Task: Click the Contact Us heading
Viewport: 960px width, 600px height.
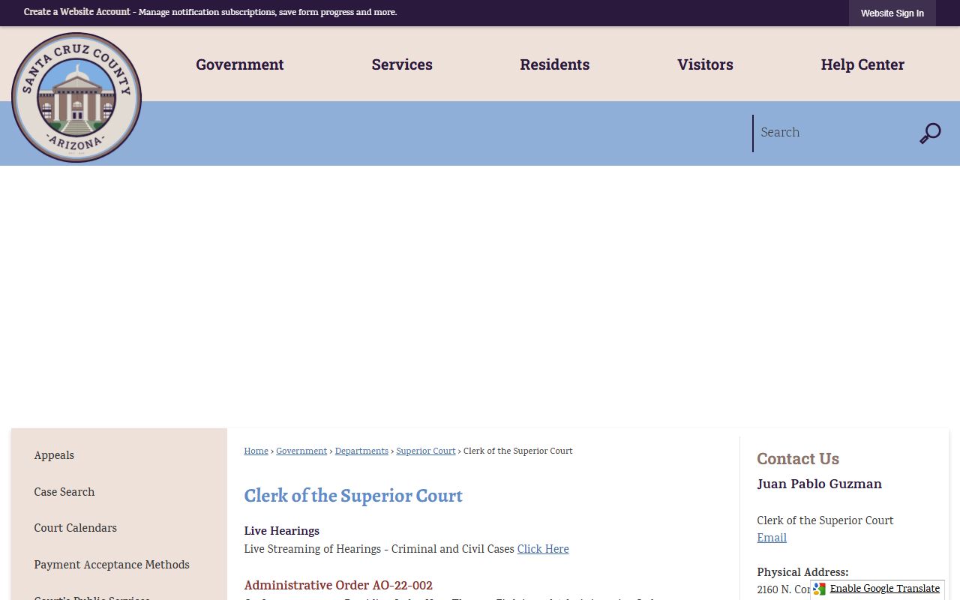Action: 798,459
